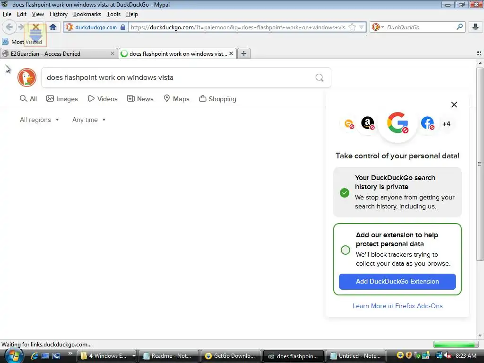Image resolution: width=484 pixels, height=363 pixels.
Task: Click the volume muted tray icon
Action: pyautogui.click(x=447, y=355)
